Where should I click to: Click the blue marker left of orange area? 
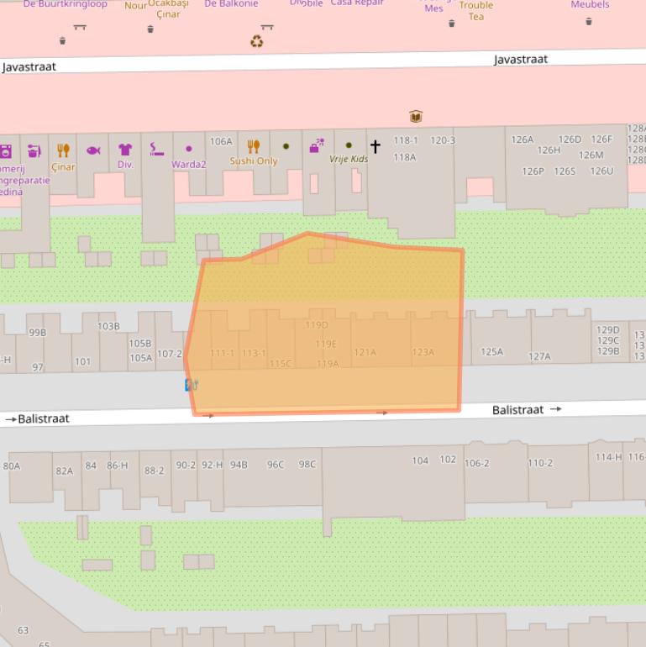[192, 385]
